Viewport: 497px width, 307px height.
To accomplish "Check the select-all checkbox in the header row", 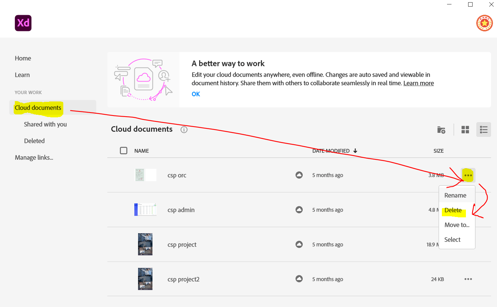I will pyautogui.click(x=124, y=151).
